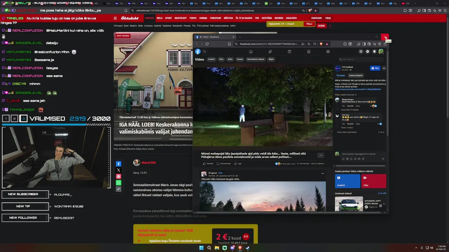Open the Facebook window browser menu
449x252 pixels.
coord(385,44)
